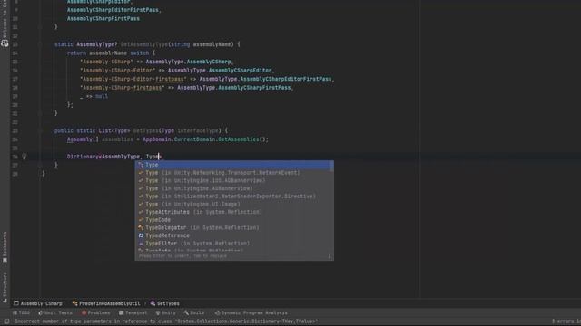Select TypeDelegator completion item
581x326 pixels.
(233, 227)
